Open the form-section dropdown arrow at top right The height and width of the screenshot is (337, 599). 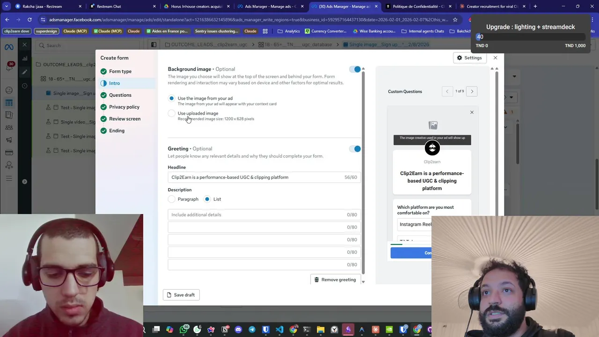coord(514,76)
